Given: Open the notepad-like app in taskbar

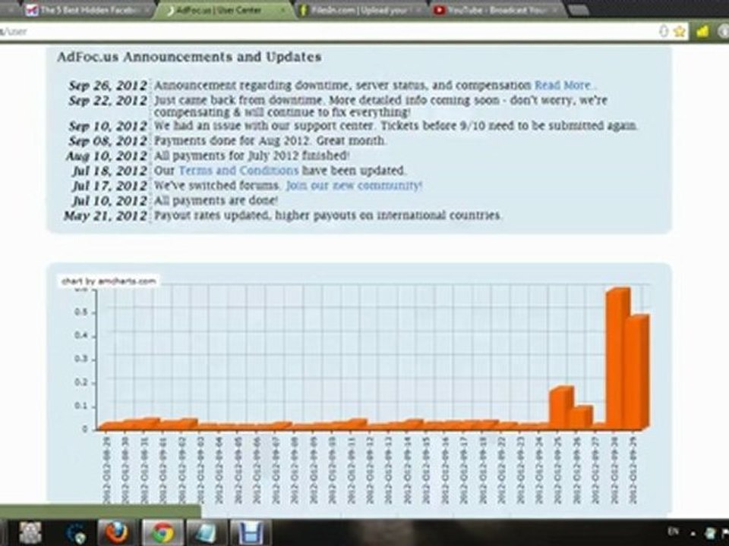Looking at the screenshot, I should pos(206,532).
